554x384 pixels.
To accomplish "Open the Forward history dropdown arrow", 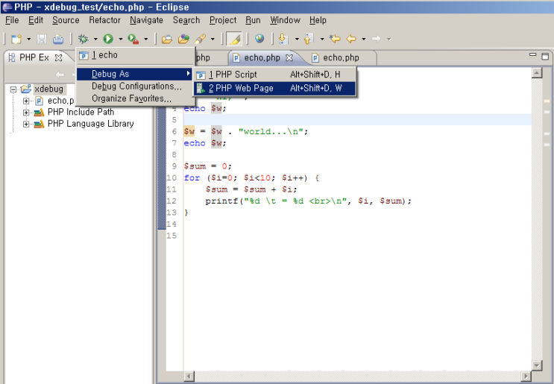I will 389,39.
